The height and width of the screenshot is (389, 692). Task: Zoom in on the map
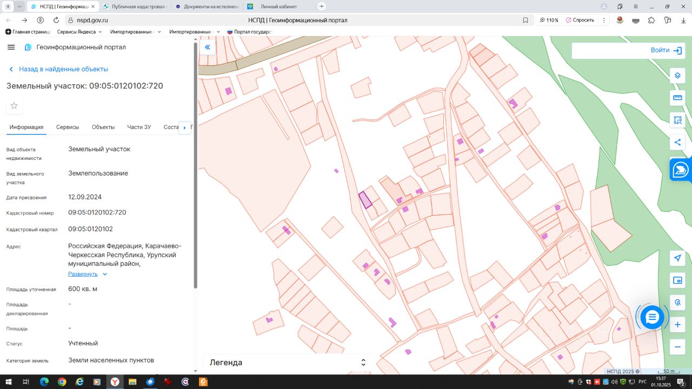[677, 325]
